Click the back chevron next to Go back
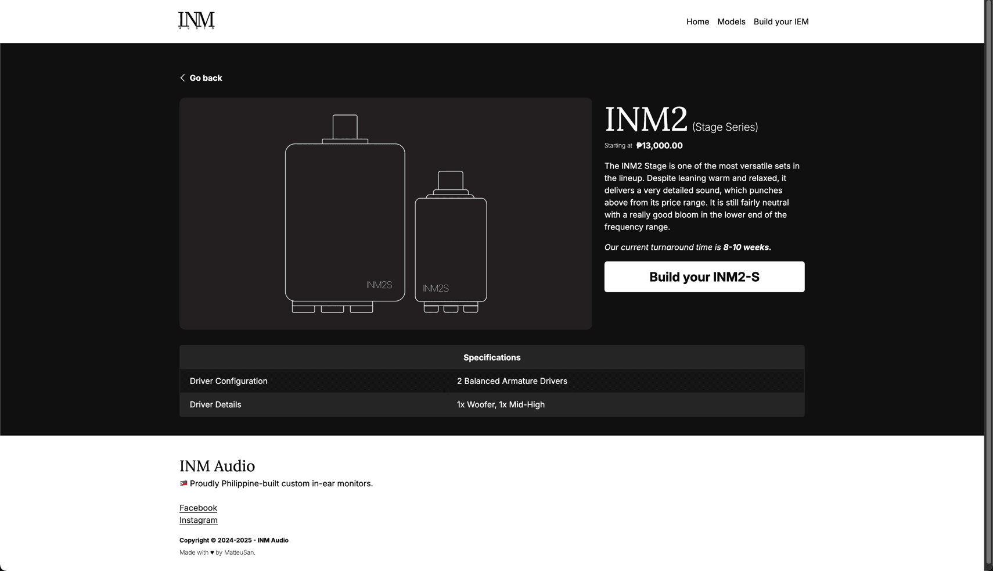The image size is (993, 571). coord(182,77)
